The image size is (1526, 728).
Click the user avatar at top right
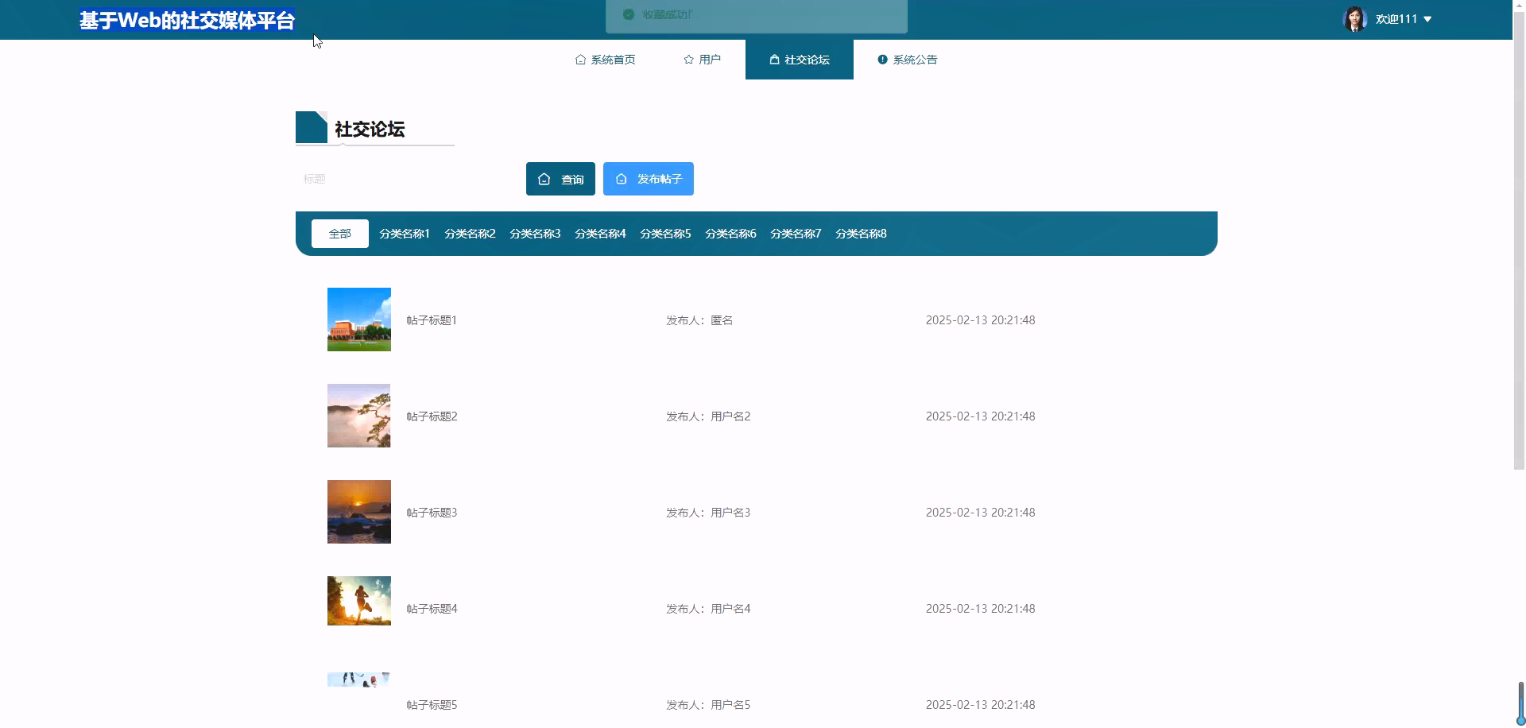pos(1355,19)
